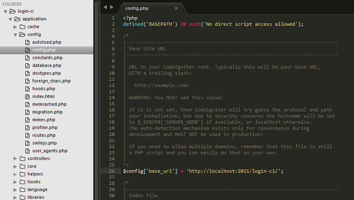The height and width of the screenshot is (200, 354).
Task: Collapse the login-ci root folder arrow
Action: tap(6, 11)
